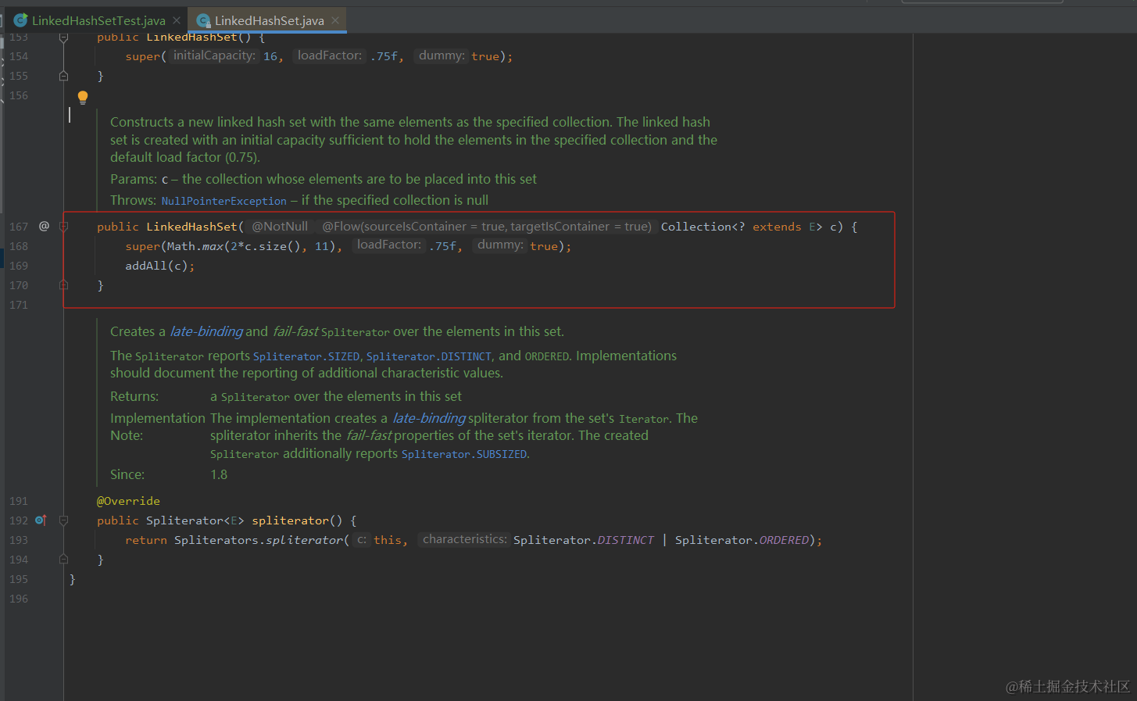Screen dimensions: 1137x701
Task: Collapse the constructor fold marker at line 153
Action: pyautogui.click(x=64, y=37)
